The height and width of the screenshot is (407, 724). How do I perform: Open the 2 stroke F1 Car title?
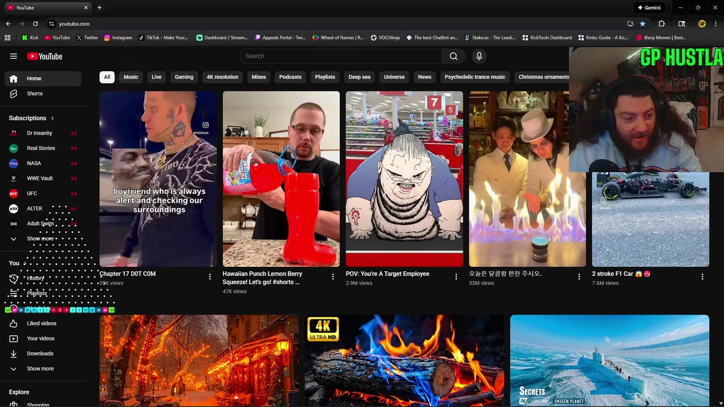621,274
